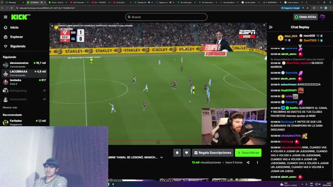Screen dimensions: 333x187
Task: Click the video progress bar
Action: point(155,140)
